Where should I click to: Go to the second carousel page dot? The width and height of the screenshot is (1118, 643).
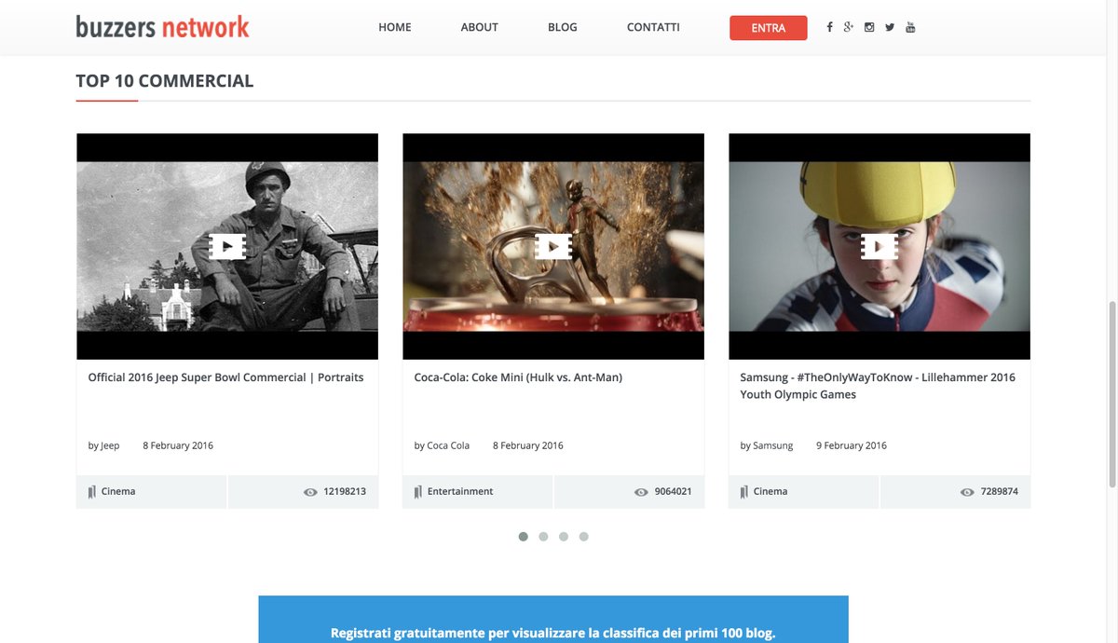tap(543, 537)
